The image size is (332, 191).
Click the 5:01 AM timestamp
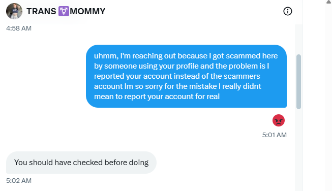coord(275,135)
